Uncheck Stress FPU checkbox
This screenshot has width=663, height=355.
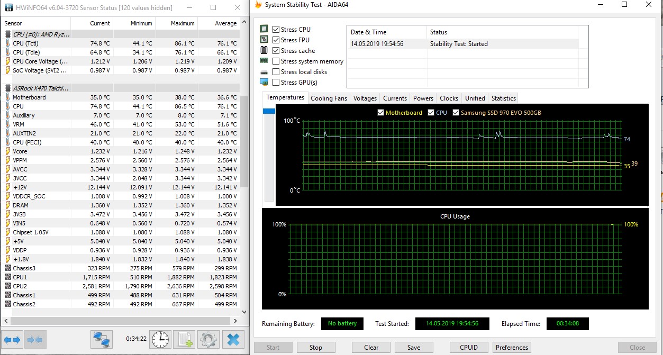tap(276, 40)
